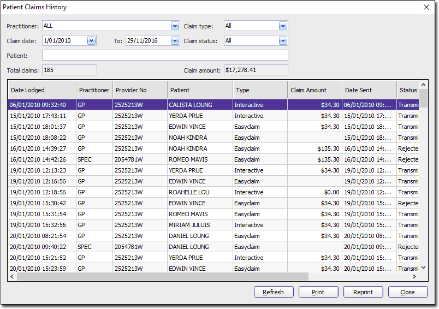Viewport: 439px width, 309px height.
Task: Close the Patient Claims History window
Action: point(426,7)
